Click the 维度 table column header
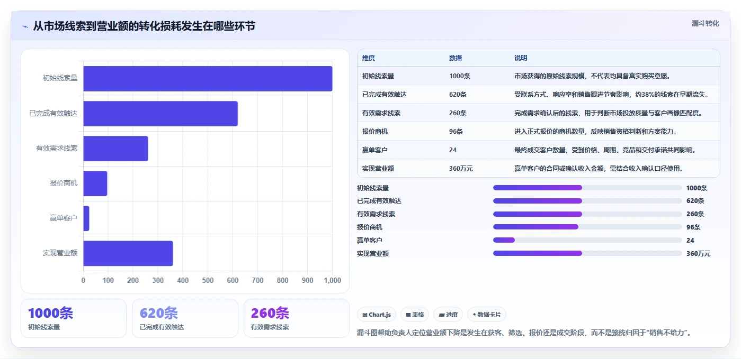Screen dimensions: 741x359 tap(369, 58)
